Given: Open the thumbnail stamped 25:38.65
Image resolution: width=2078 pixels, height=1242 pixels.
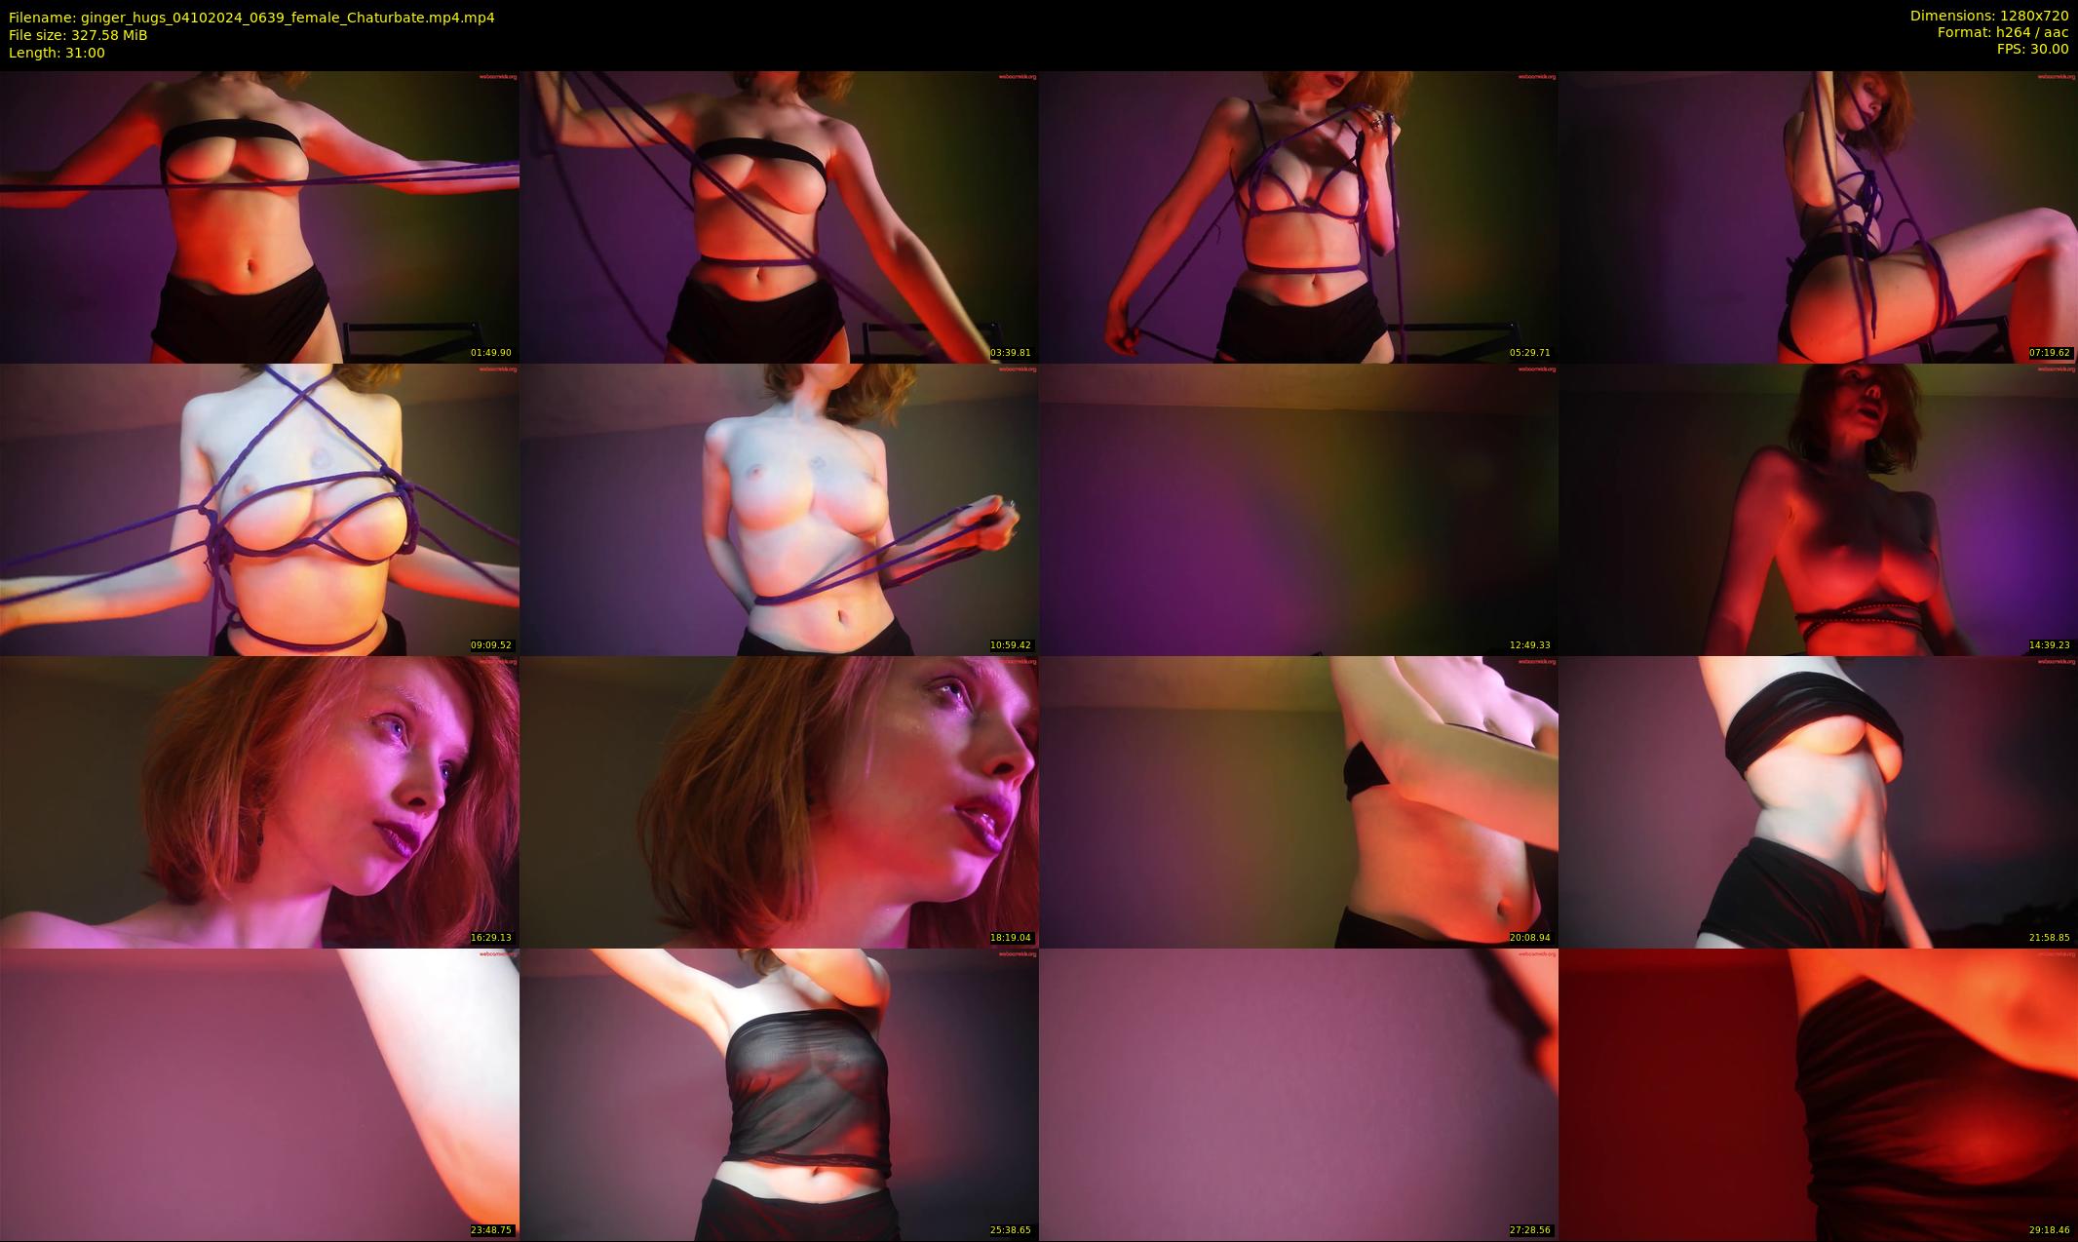Looking at the screenshot, I should (779, 1094).
